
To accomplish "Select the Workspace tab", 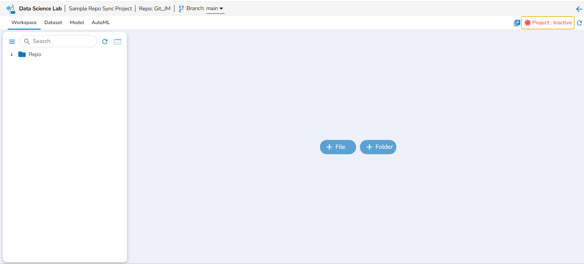I will point(24,23).
